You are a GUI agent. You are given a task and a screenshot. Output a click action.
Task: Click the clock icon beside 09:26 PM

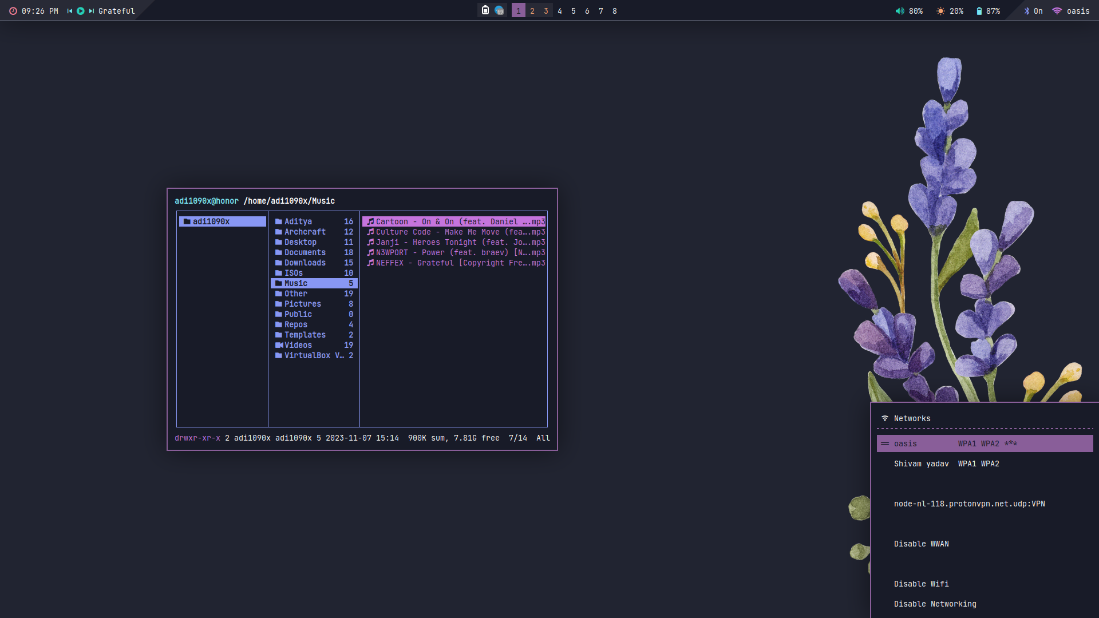(13, 11)
